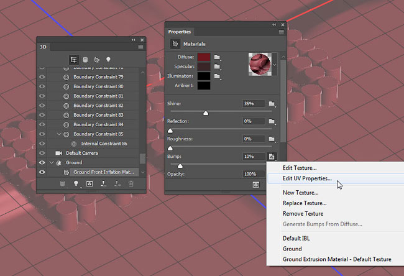Select Ground entry in context menu

point(292,249)
